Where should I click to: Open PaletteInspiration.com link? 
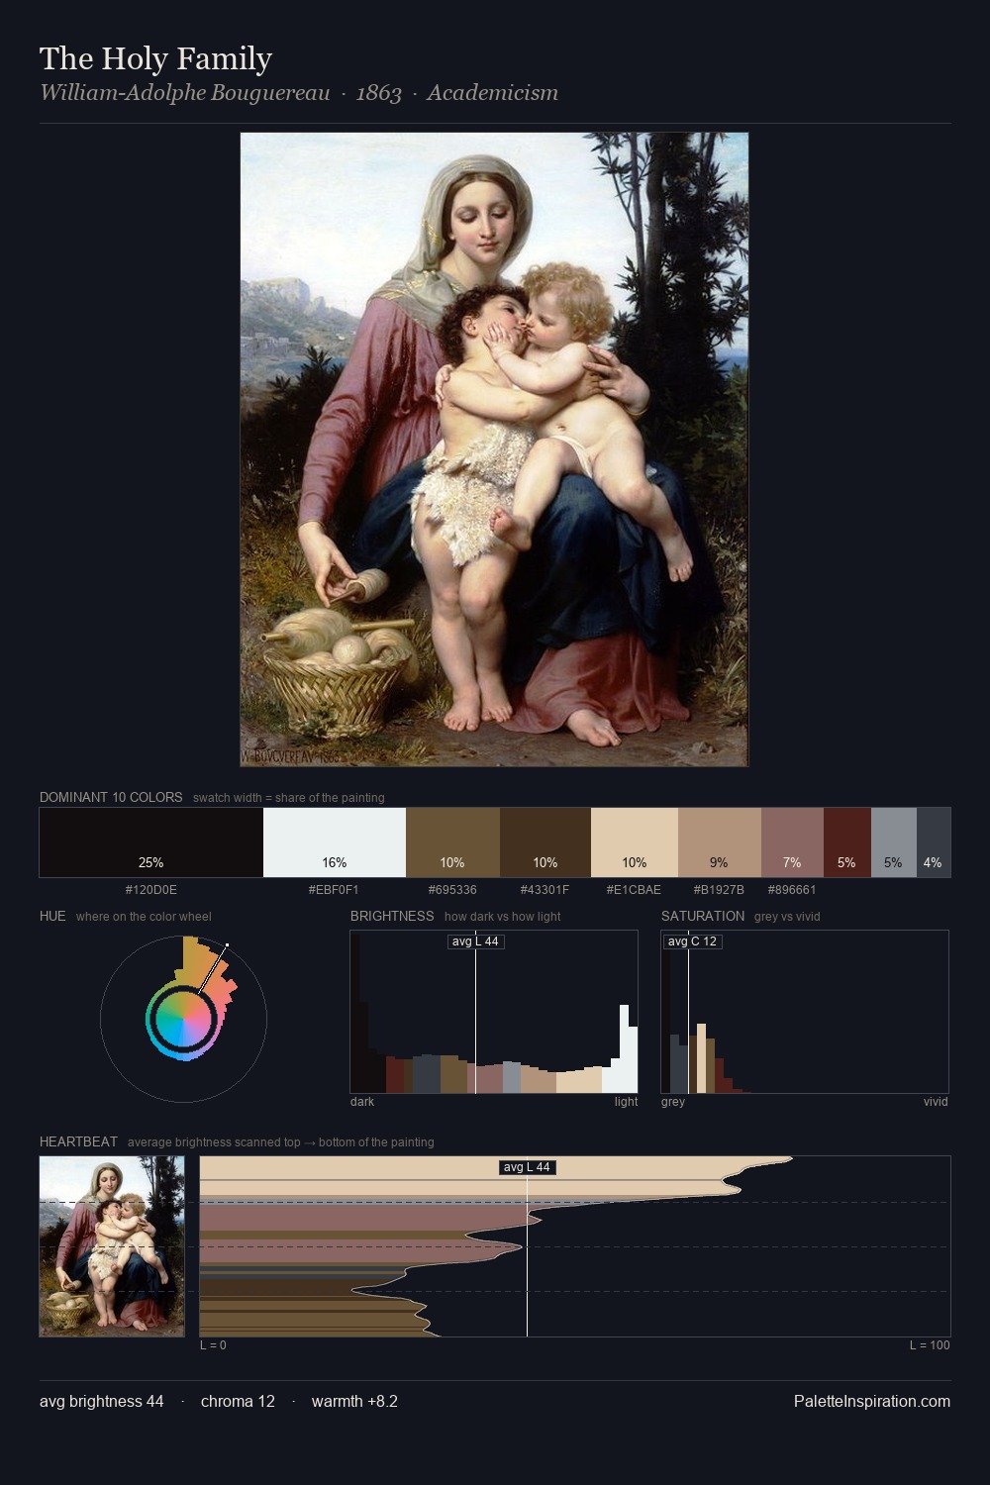872,1401
